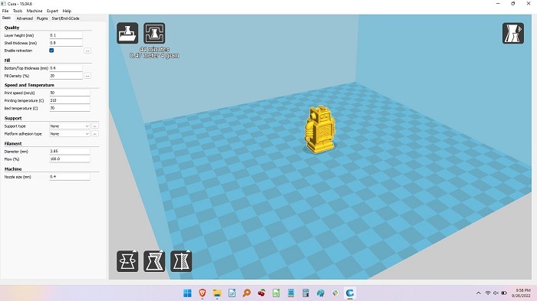Open Fill Density ellipsis settings button

tap(87, 76)
